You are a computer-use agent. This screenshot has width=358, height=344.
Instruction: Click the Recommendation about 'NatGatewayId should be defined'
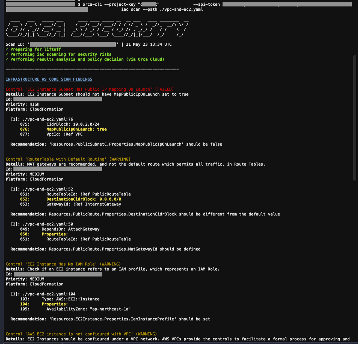point(105,249)
